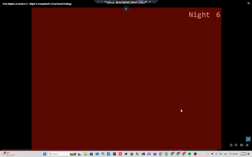Close the Bandicam recording toolbar
The width and height of the screenshot is (252, 157).
153,2
